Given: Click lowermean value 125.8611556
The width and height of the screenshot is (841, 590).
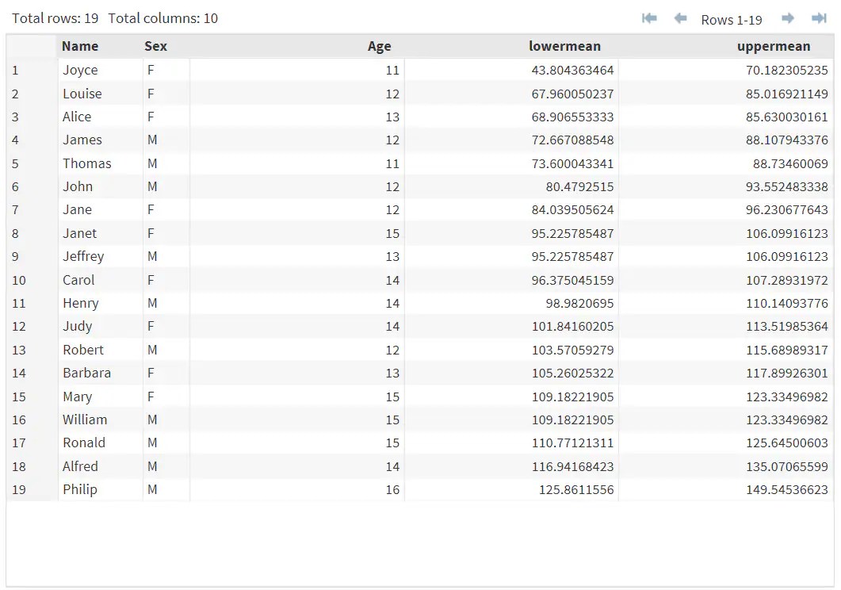Looking at the screenshot, I should (x=576, y=490).
